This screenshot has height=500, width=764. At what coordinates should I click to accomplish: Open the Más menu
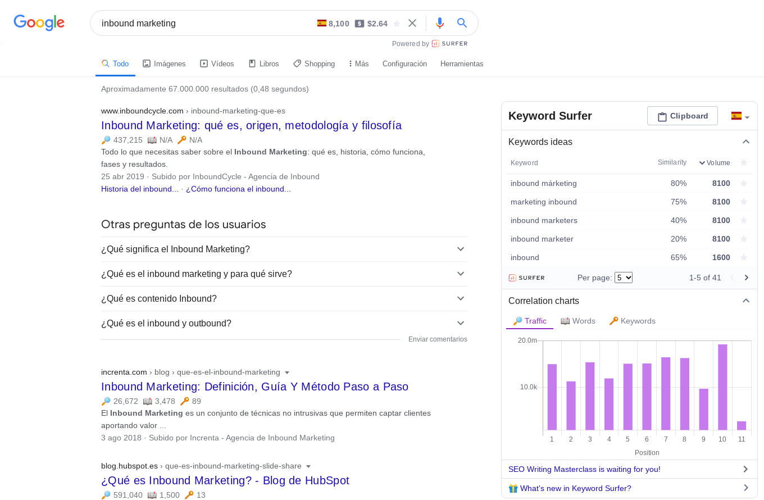pos(358,64)
